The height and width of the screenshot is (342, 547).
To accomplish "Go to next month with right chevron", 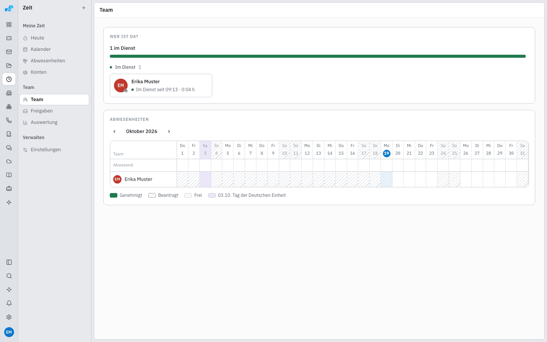I will coord(169,131).
